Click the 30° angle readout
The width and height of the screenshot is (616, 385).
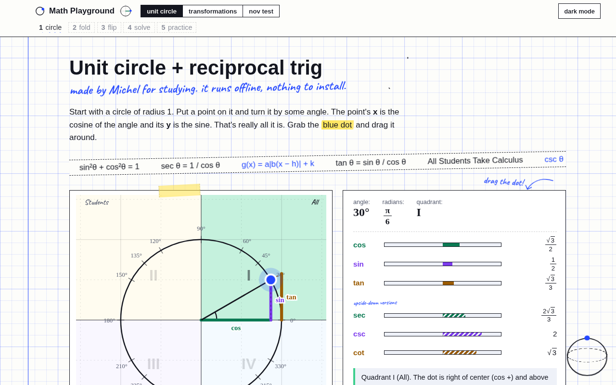pos(361,212)
